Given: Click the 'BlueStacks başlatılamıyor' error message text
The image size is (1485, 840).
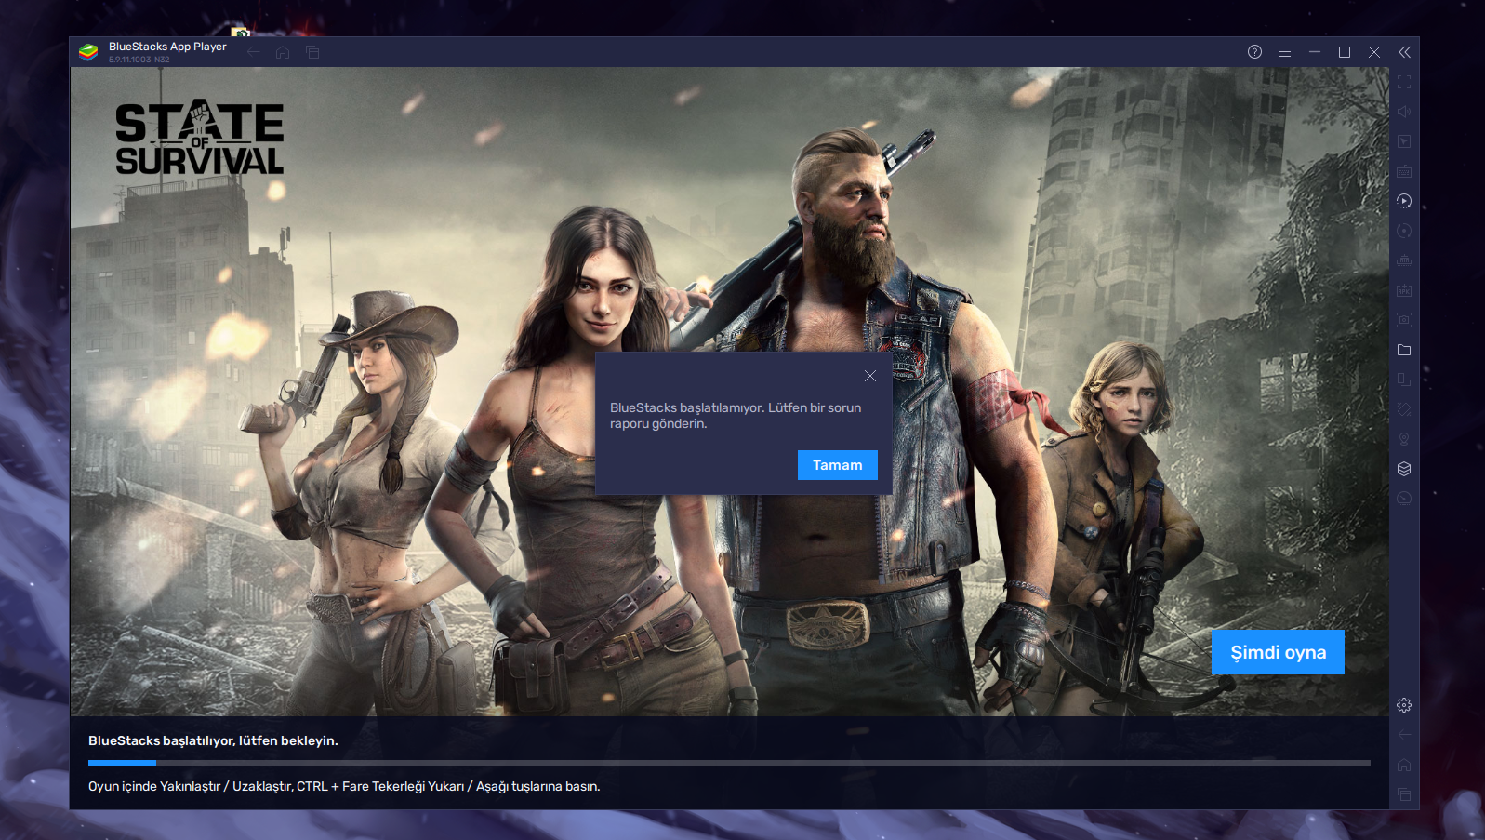Looking at the screenshot, I should [736, 415].
